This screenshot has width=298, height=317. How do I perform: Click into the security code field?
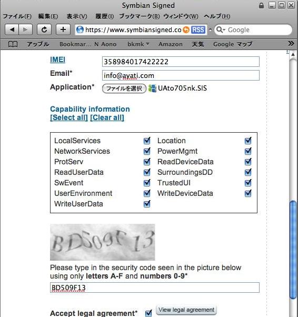pos(155,288)
